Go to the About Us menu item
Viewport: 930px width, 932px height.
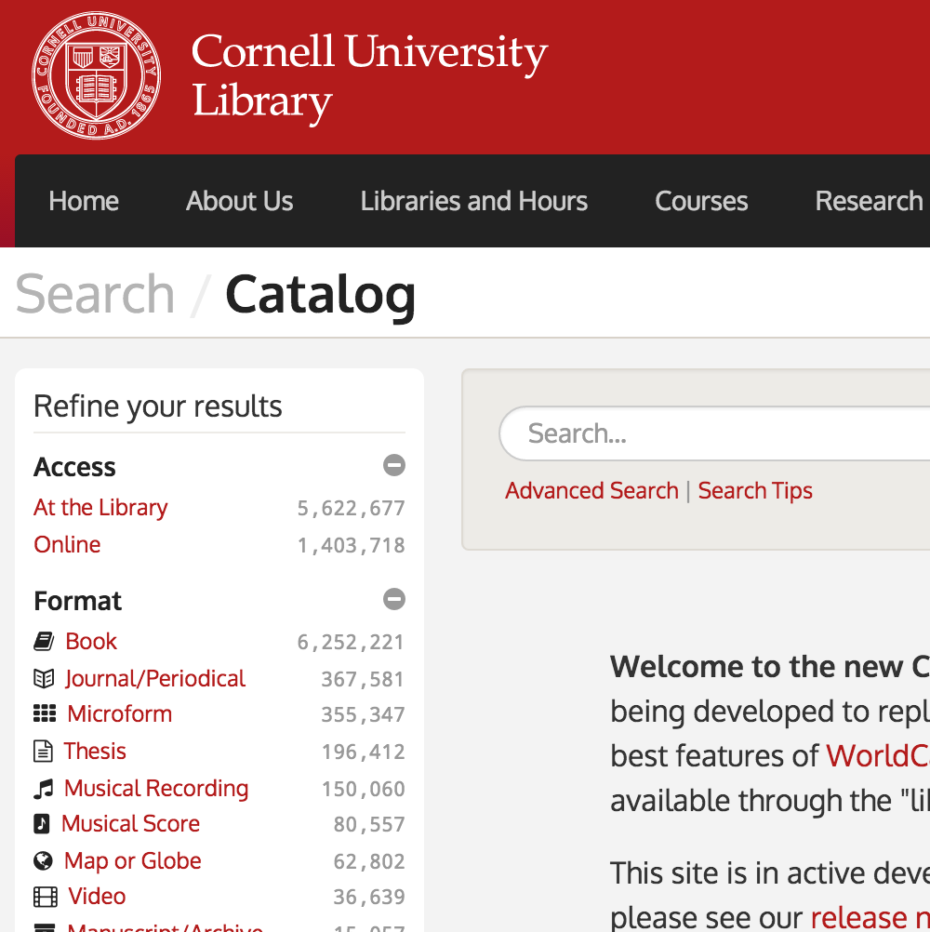[240, 201]
